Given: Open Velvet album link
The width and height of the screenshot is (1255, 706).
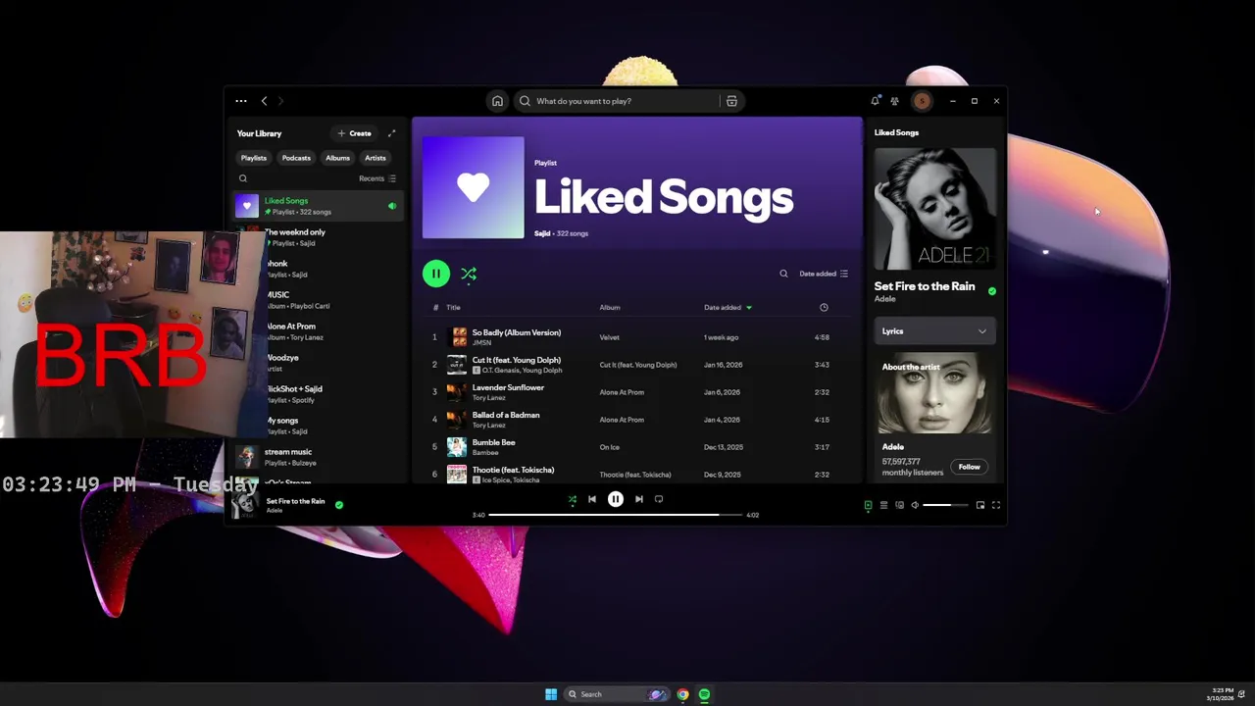Looking at the screenshot, I should pyautogui.click(x=610, y=337).
